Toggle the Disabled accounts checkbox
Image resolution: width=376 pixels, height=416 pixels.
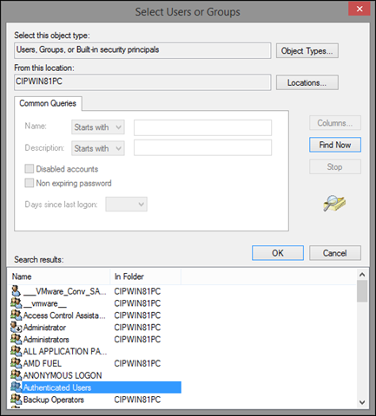click(30, 169)
